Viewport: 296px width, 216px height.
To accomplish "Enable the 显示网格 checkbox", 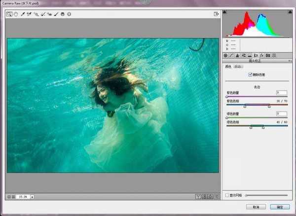I will pos(226,195).
